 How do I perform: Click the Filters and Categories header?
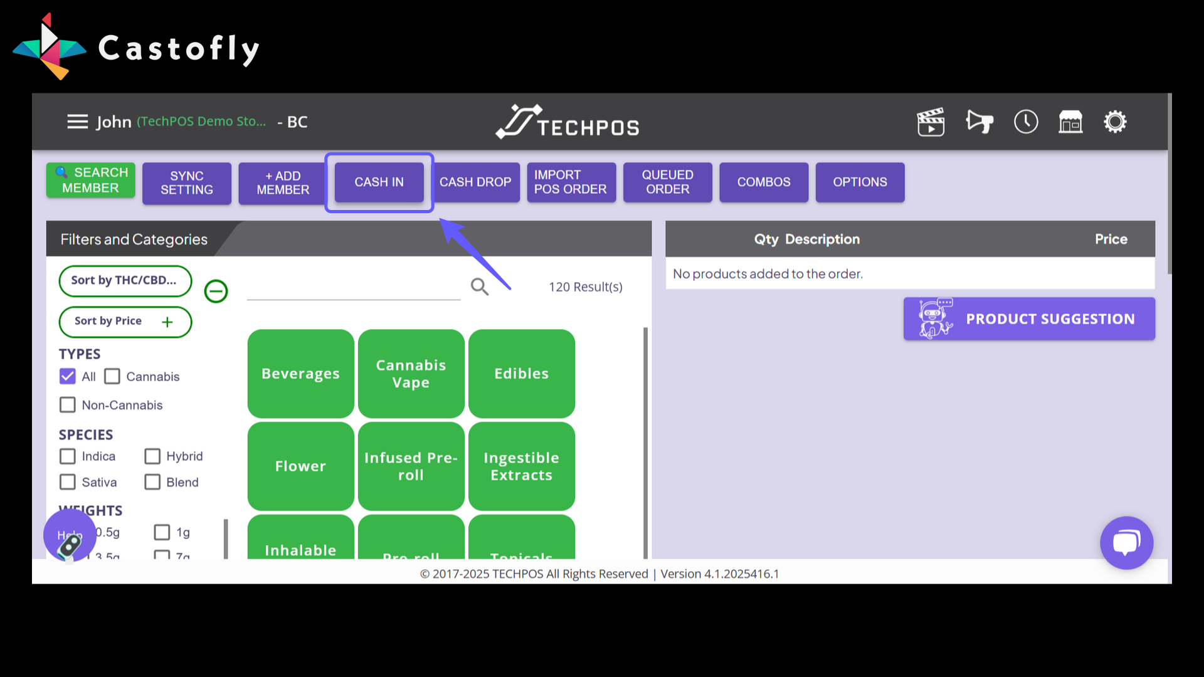click(134, 239)
